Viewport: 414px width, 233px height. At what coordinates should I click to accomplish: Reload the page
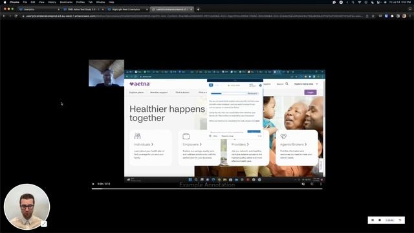[x=16, y=16]
